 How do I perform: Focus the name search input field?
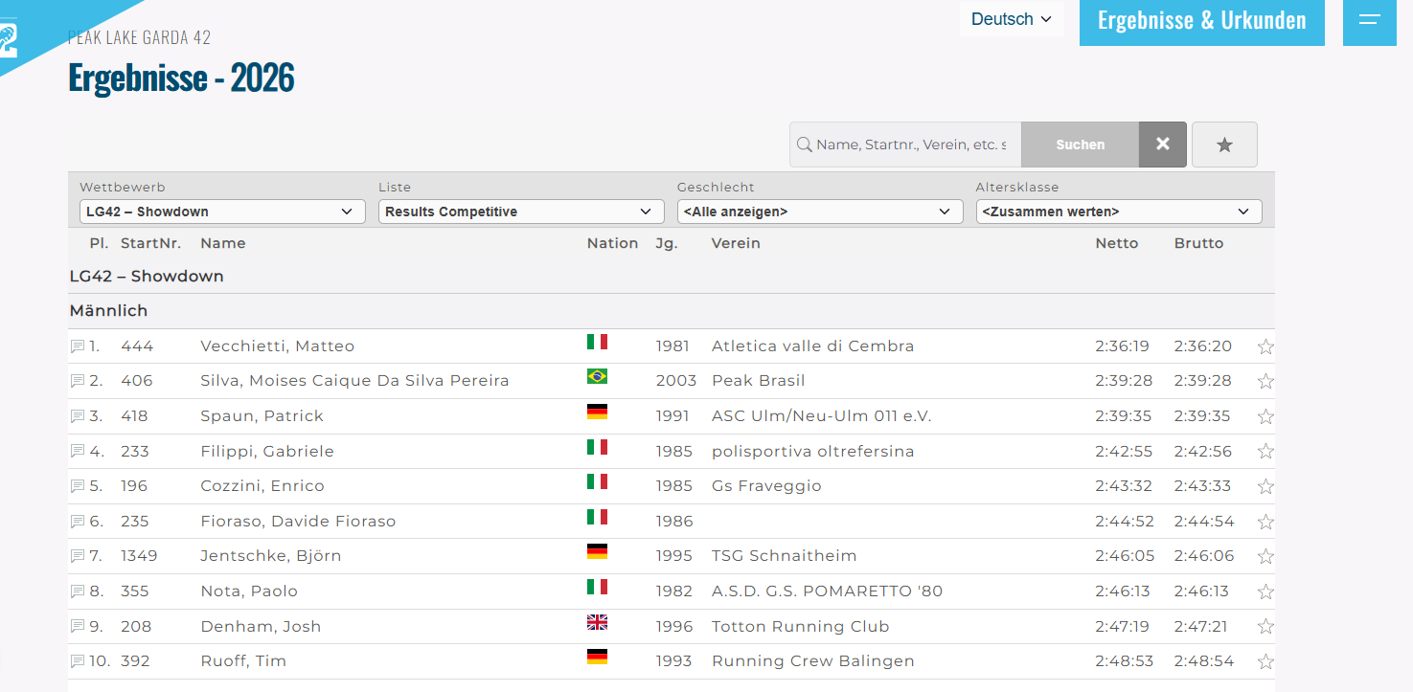[910, 145]
